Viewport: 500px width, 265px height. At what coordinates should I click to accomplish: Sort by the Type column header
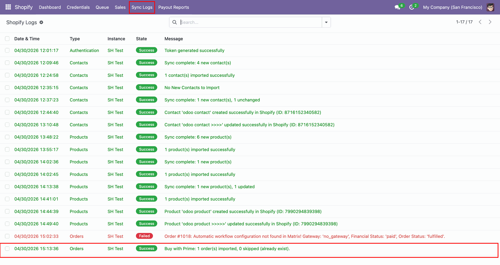(x=75, y=39)
